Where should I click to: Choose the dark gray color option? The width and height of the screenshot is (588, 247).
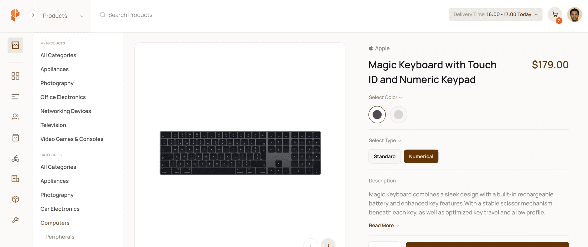[x=377, y=115]
